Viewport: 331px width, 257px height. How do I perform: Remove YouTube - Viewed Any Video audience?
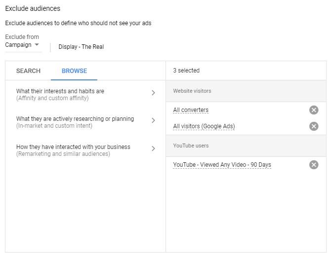314,165
